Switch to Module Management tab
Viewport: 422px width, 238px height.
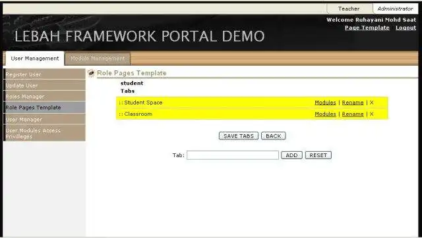[x=98, y=59]
